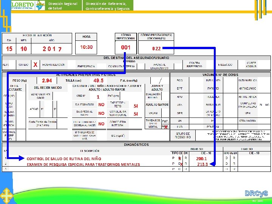The height and width of the screenshot is (204, 272).
Task: Click the PESO (Kg) value 2.94
Action: pyautogui.click(x=47, y=80)
